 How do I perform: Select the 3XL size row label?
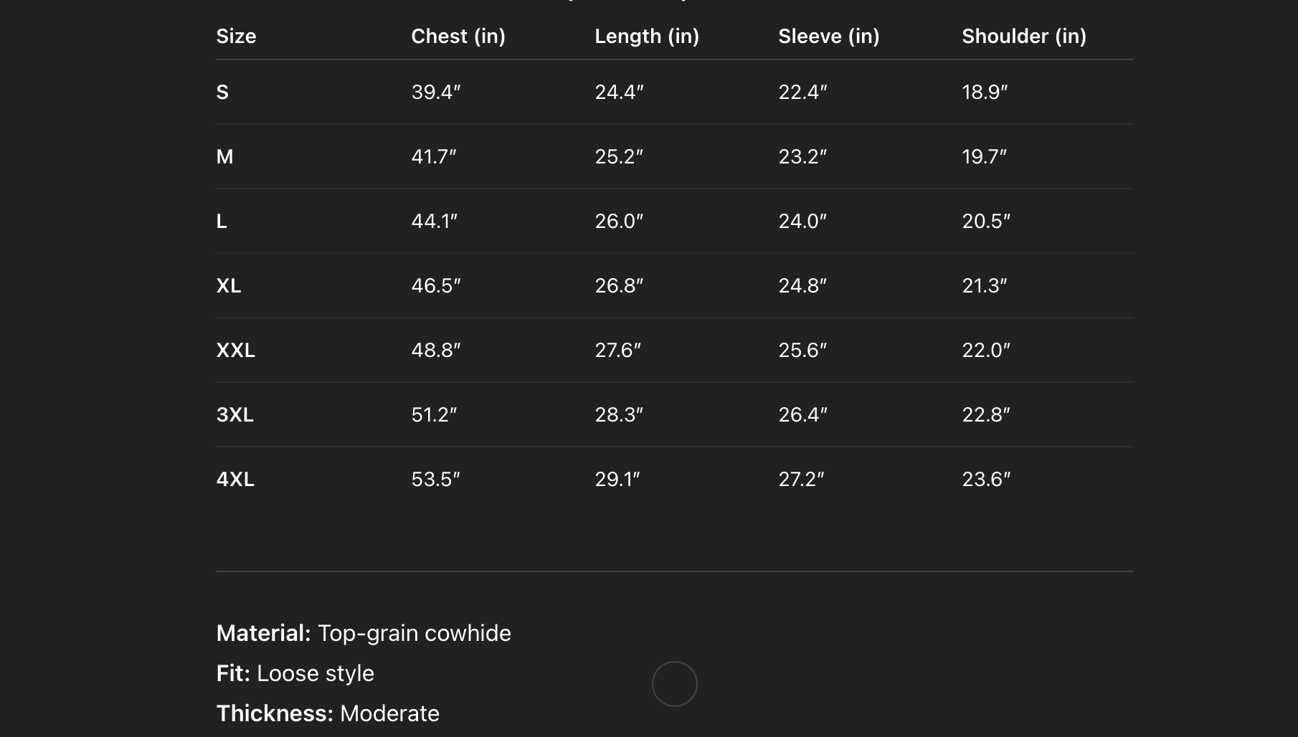pyautogui.click(x=235, y=415)
